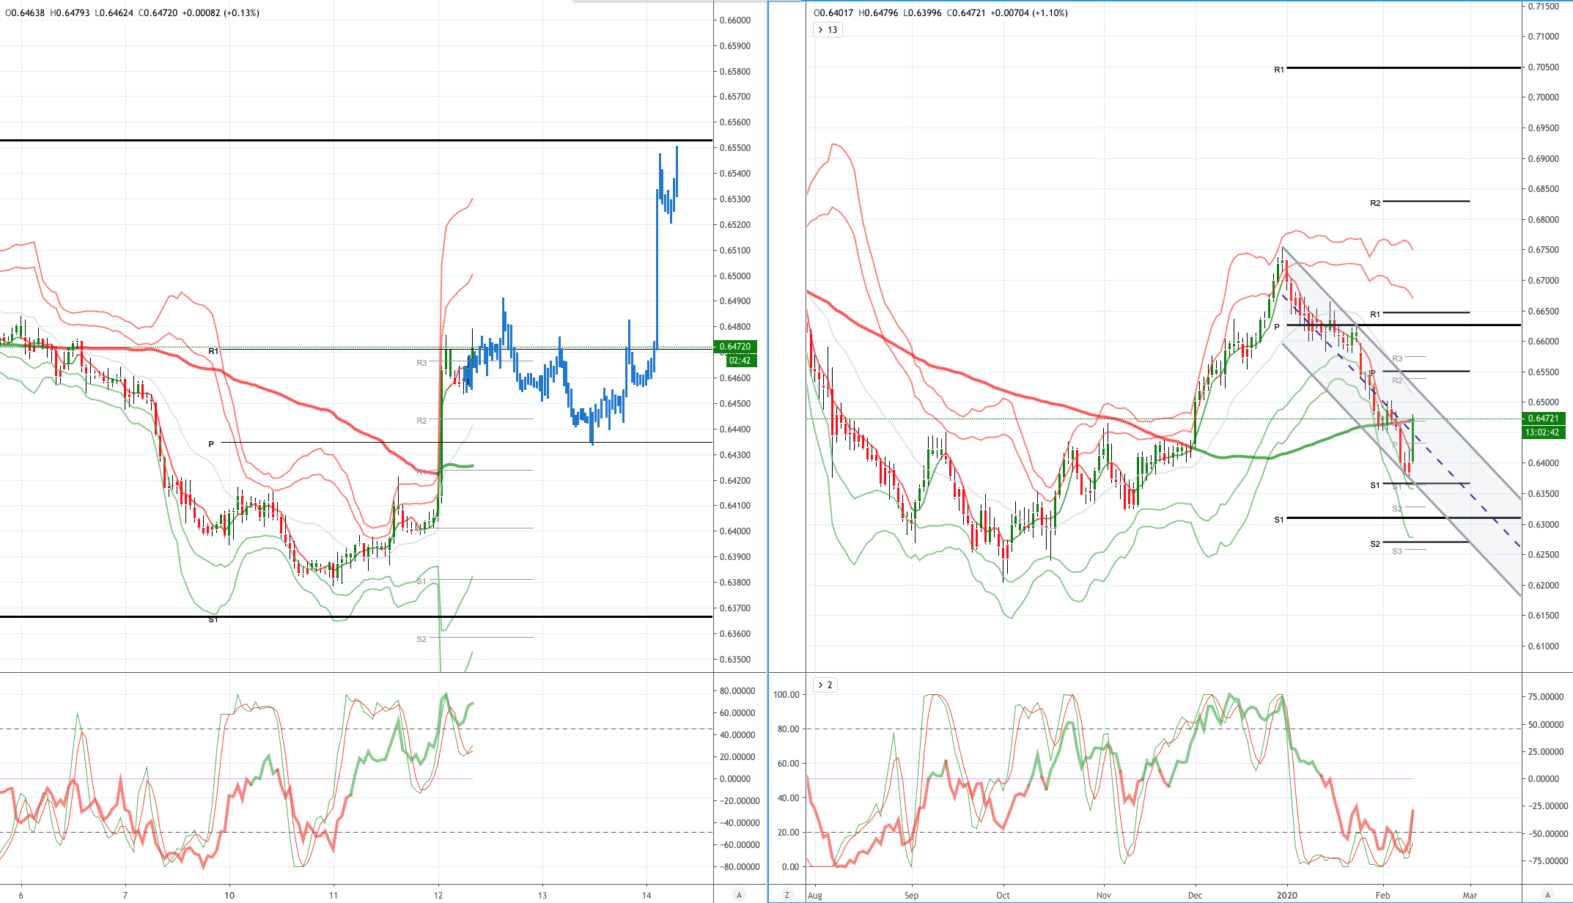The image size is (1573, 903).
Task: Click the Dec label on time axis
Action: coord(1195,895)
